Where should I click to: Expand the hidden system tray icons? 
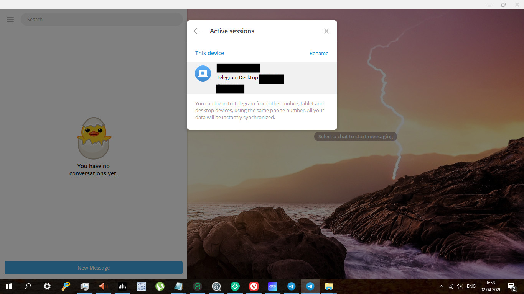click(441, 286)
